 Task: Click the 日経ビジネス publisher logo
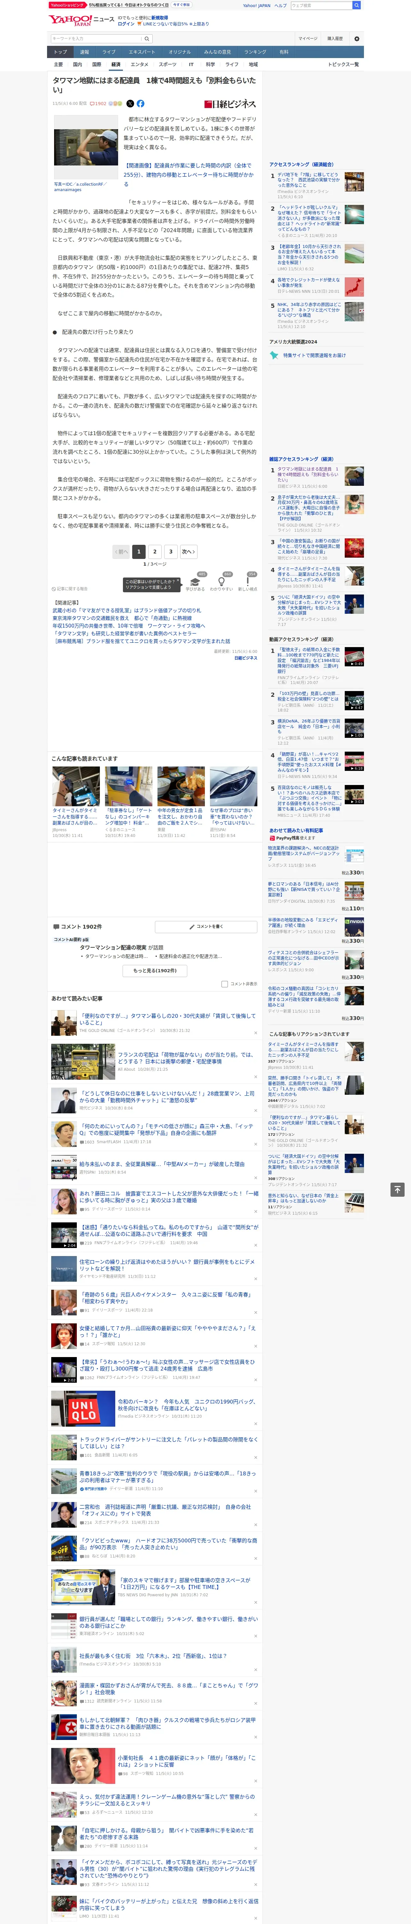click(230, 105)
